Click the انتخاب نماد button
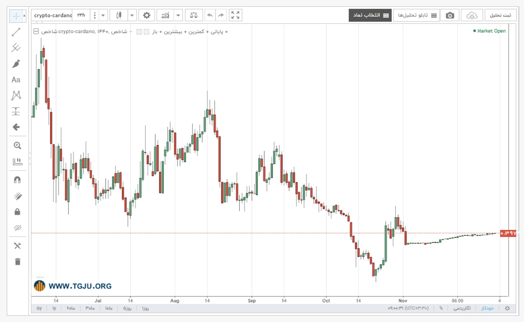The width and height of the screenshot is (524, 322). click(x=370, y=15)
